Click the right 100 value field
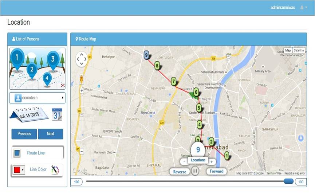The height and width of the screenshot is (195, 315). (x=301, y=182)
